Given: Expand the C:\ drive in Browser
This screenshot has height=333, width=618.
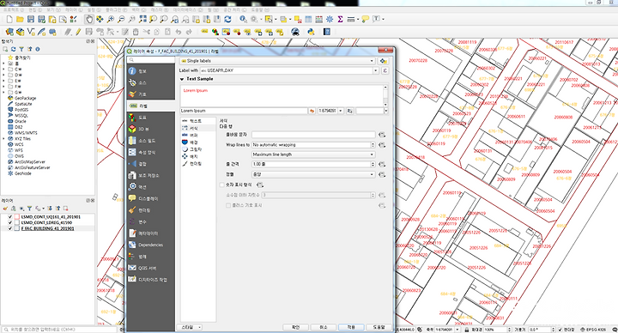Looking at the screenshot, I should 4,69.
